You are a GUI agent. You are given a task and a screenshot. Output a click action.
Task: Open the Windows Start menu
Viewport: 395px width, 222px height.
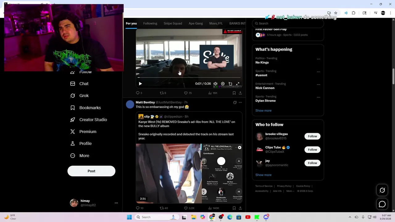129,217
